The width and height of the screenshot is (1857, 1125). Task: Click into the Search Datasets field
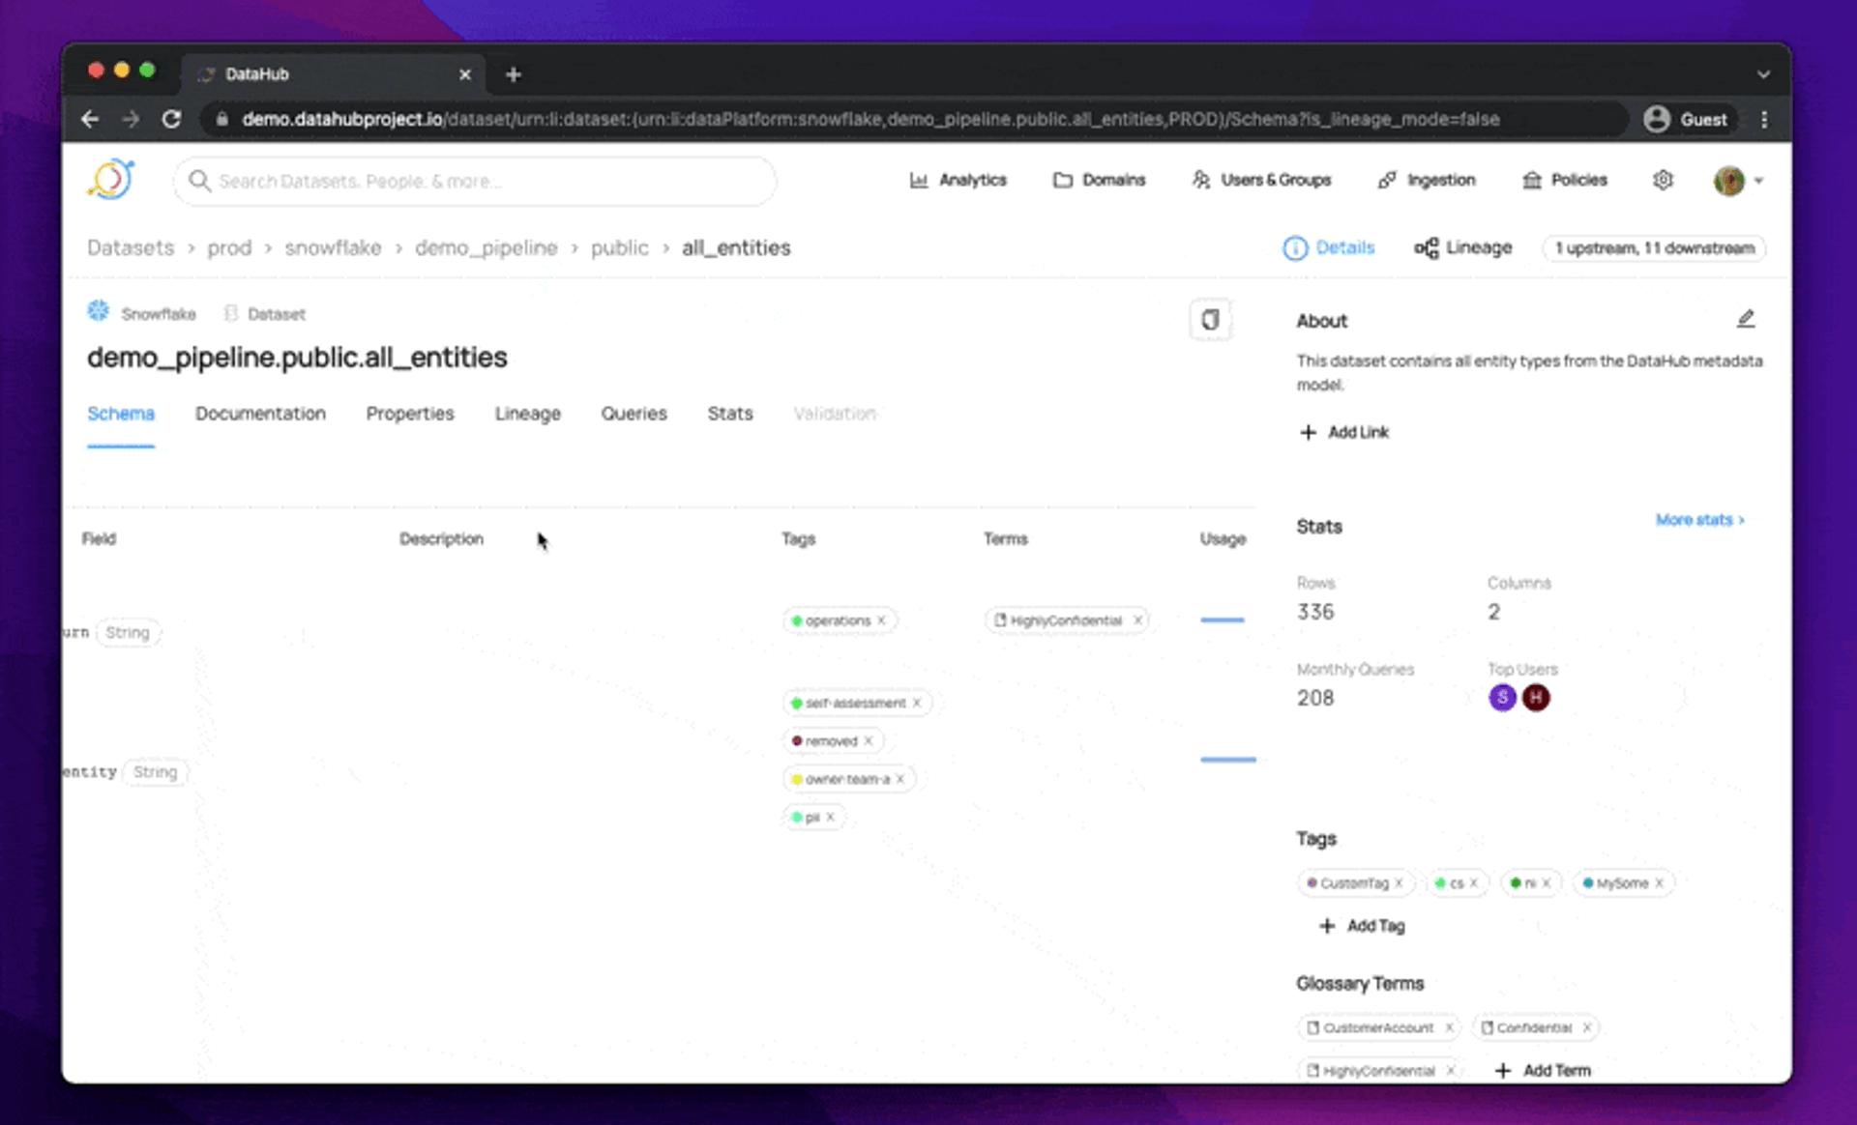(474, 181)
